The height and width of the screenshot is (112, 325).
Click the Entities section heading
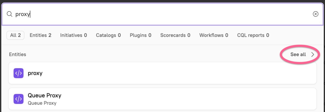(18, 54)
